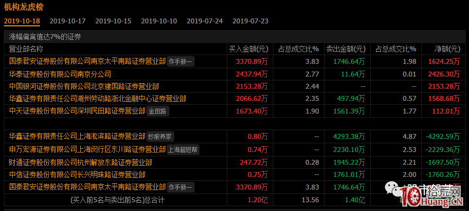Select net amount 2426.30万
Image resolution: width=469 pixels, height=211 pixels.
[x=444, y=74]
